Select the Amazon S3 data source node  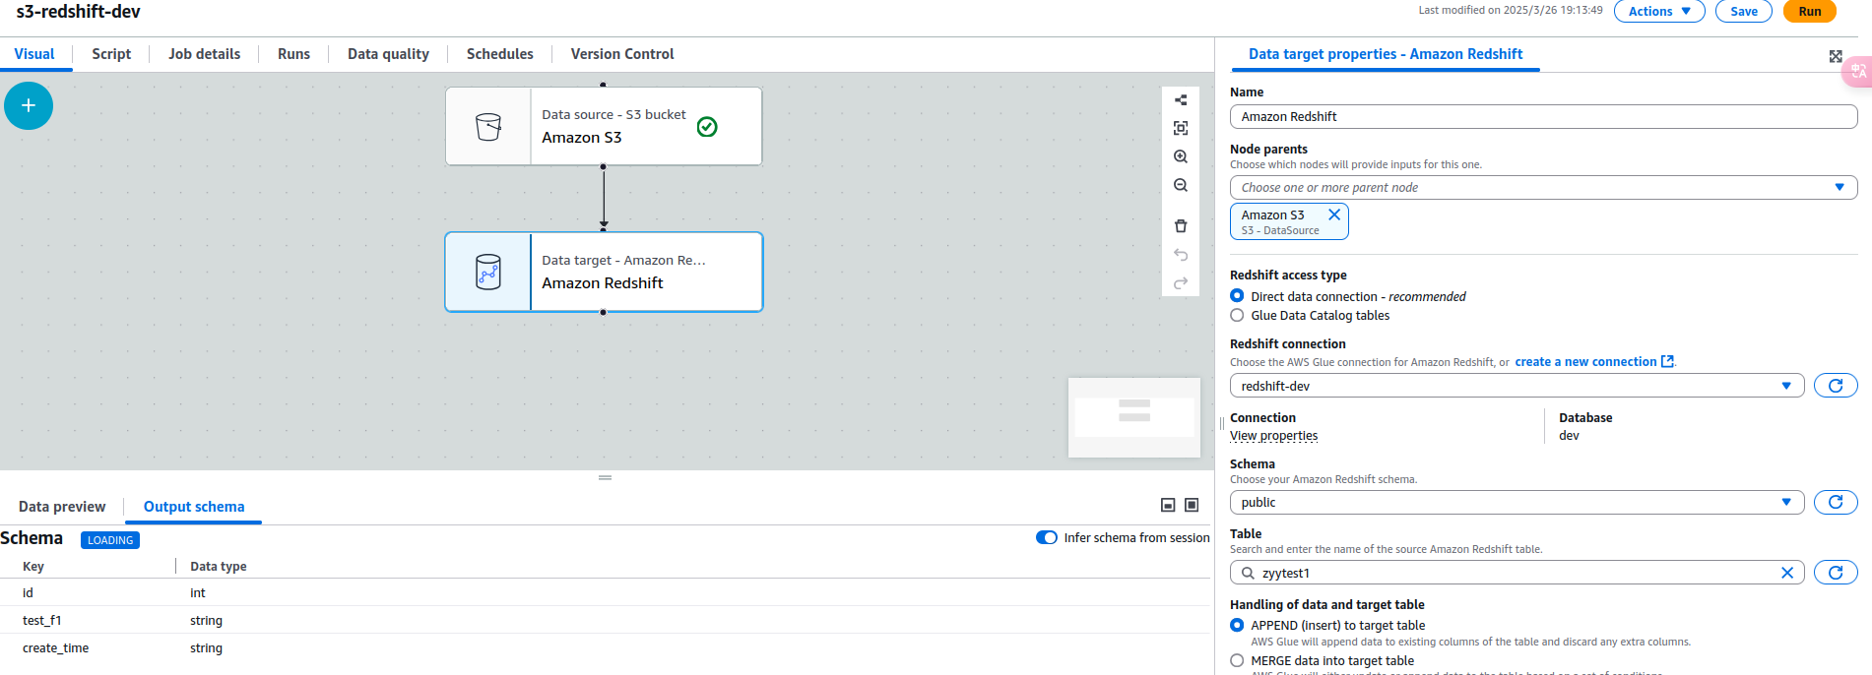click(x=604, y=126)
